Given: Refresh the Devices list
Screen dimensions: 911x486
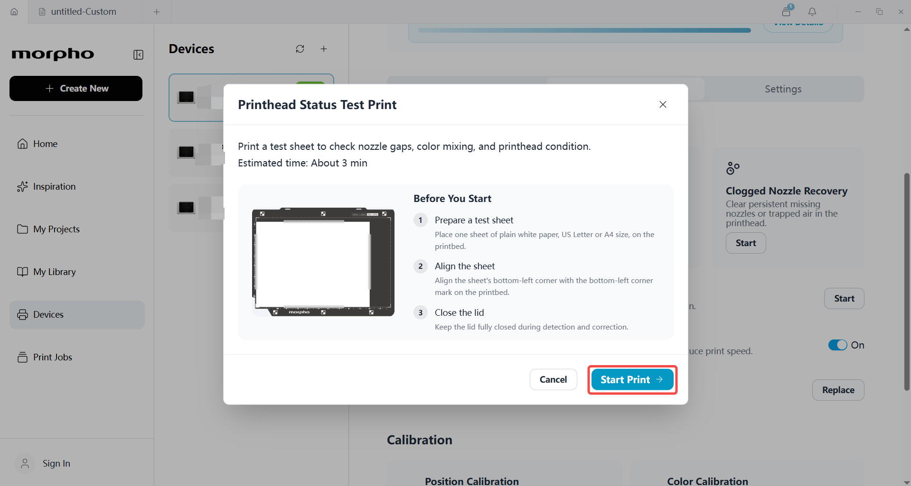Looking at the screenshot, I should [300, 49].
